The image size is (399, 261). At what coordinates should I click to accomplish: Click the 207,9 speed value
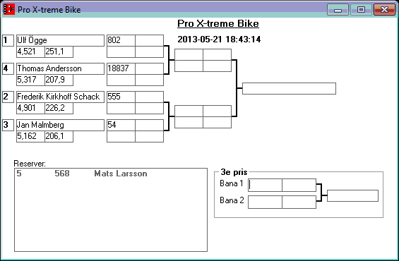coord(59,80)
